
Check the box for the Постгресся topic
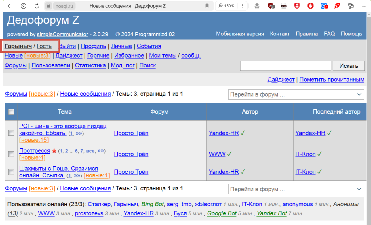click(11, 154)
